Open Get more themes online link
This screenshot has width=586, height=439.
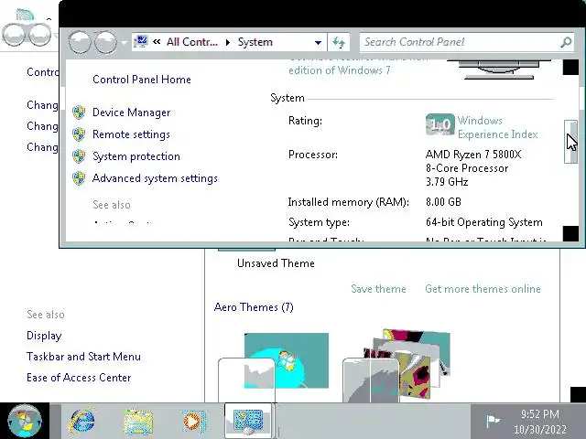[x=483, y=289]
